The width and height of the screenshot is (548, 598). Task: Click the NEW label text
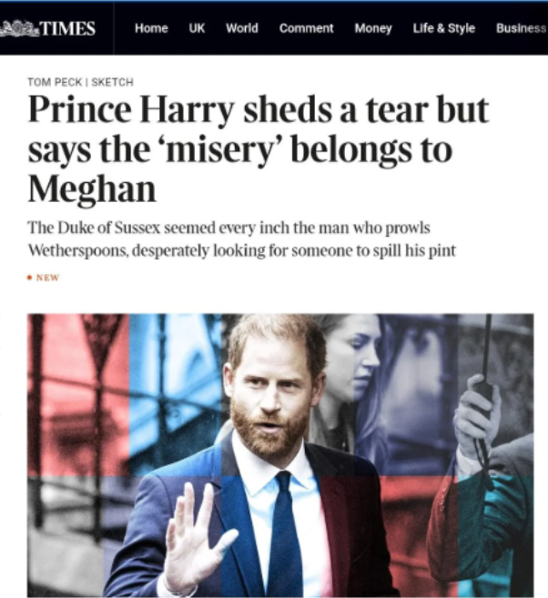click(47, 278)
